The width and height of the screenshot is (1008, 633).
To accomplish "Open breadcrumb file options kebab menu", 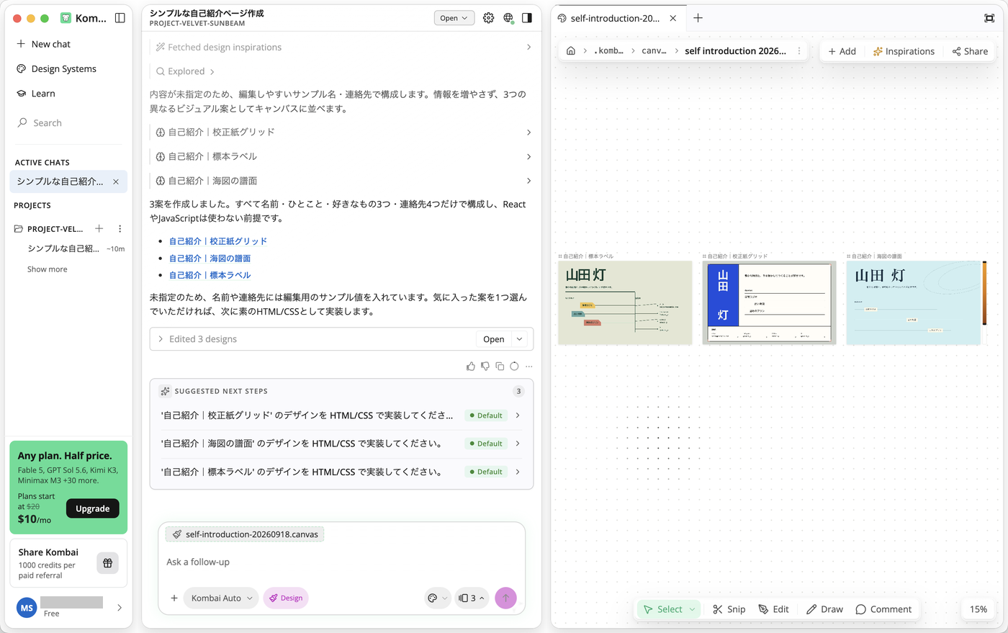I will (x=799, y=51).
